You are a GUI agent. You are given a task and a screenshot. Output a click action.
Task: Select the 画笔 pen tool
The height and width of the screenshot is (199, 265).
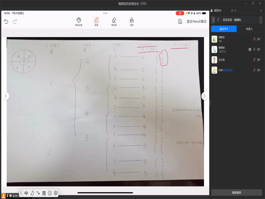point(96,21)
